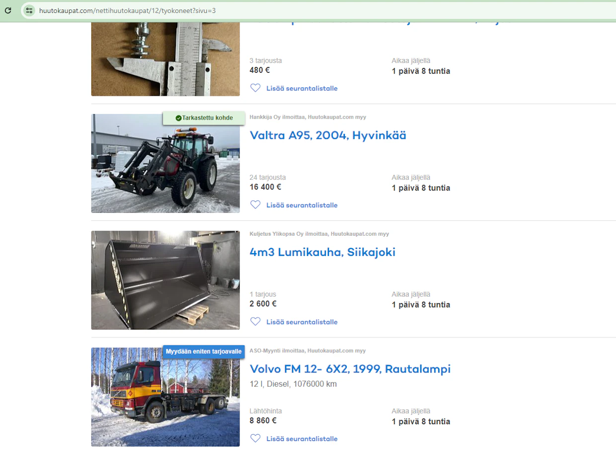The width and height of the screenshot is (616, 453).
Task: Click the 480 € price
Action: click(260, 70)
